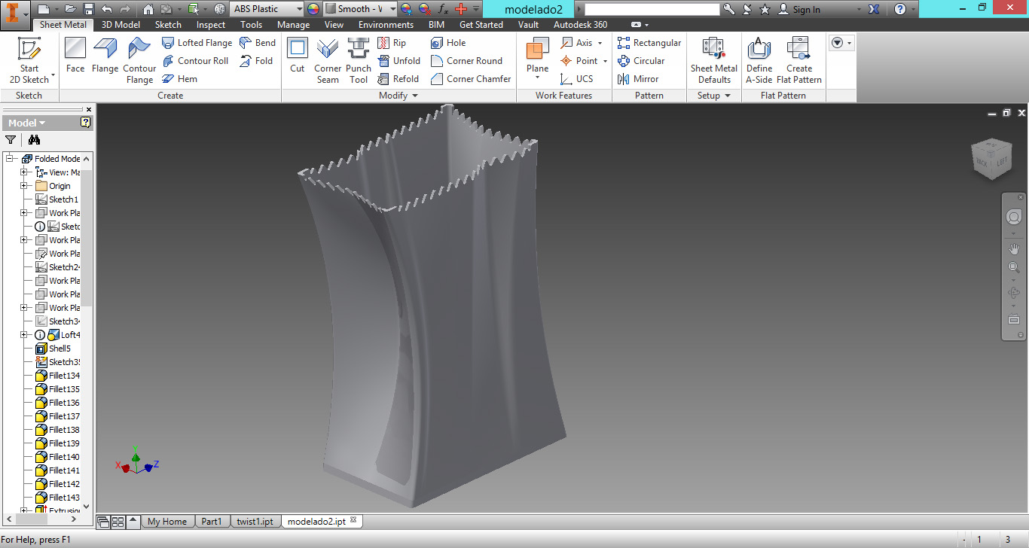Click the Sign In link
This screenshot has width=1029, height=548.
(x=808, y=9)
